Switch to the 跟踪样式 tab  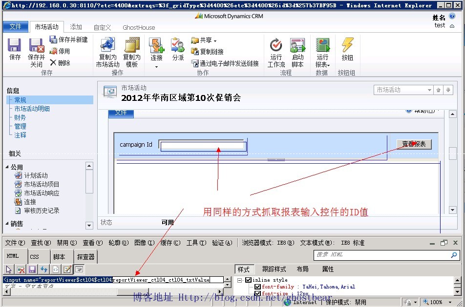coord(274,269)
